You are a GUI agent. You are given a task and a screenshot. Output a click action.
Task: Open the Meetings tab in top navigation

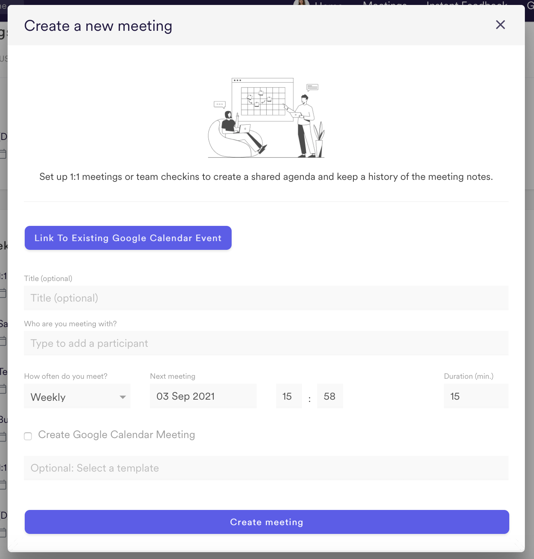pos(385,3)
